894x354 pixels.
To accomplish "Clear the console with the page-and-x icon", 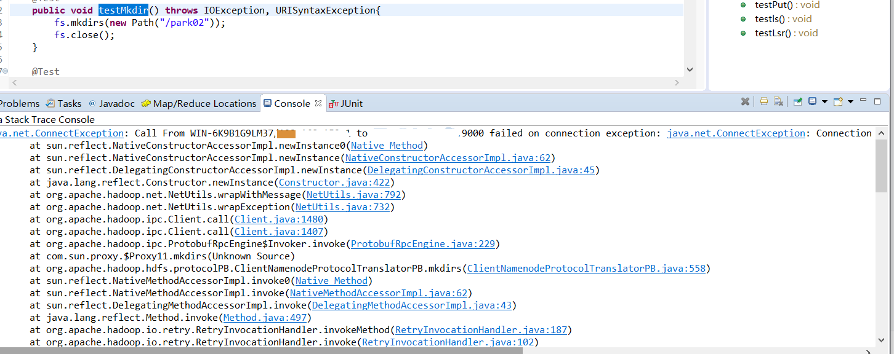I will click(x=778, y=102).
